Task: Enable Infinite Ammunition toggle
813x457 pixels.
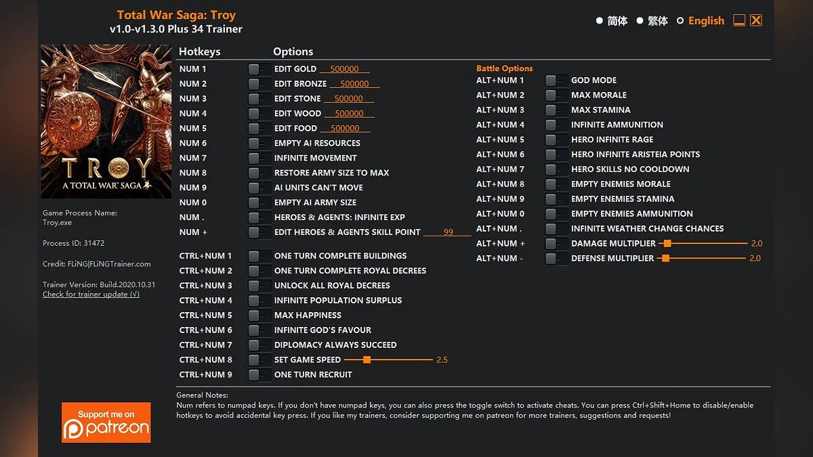Action: tap(557, 125)
